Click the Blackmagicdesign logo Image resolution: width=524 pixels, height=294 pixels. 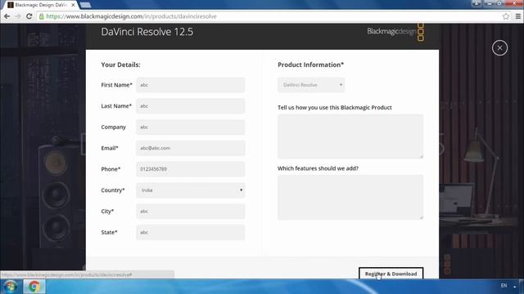(x=395, y=32)
